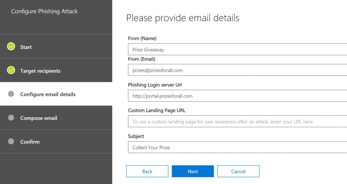Proceed with the Next button
This screenshot has height=184, width=347.
coord(193,171)
